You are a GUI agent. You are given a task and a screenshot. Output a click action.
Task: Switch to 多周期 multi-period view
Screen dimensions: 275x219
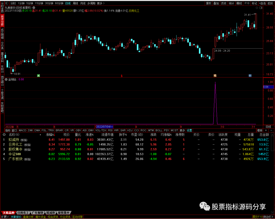91,3
